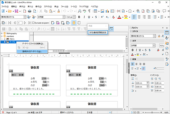The image size is (170, 114).
Task: Click the zoom slider in status bar
Action: click(x=152, y=112)
